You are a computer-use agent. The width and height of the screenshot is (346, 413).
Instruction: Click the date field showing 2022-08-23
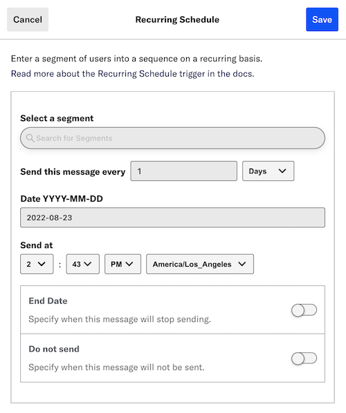click(x=172, y=218)
